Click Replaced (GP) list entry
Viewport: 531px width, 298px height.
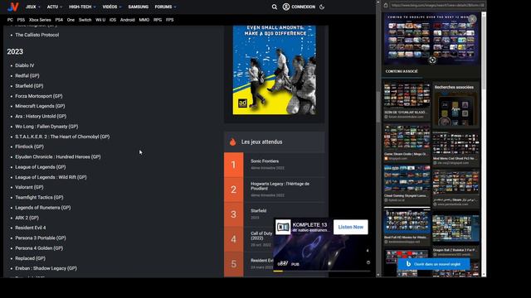click(30, 258)
